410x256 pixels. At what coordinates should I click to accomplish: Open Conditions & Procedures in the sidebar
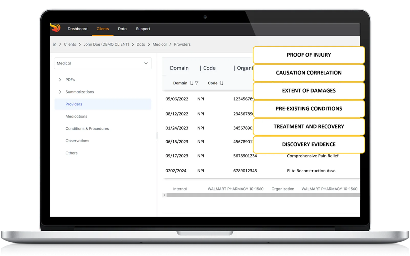(x=87, y=129)
